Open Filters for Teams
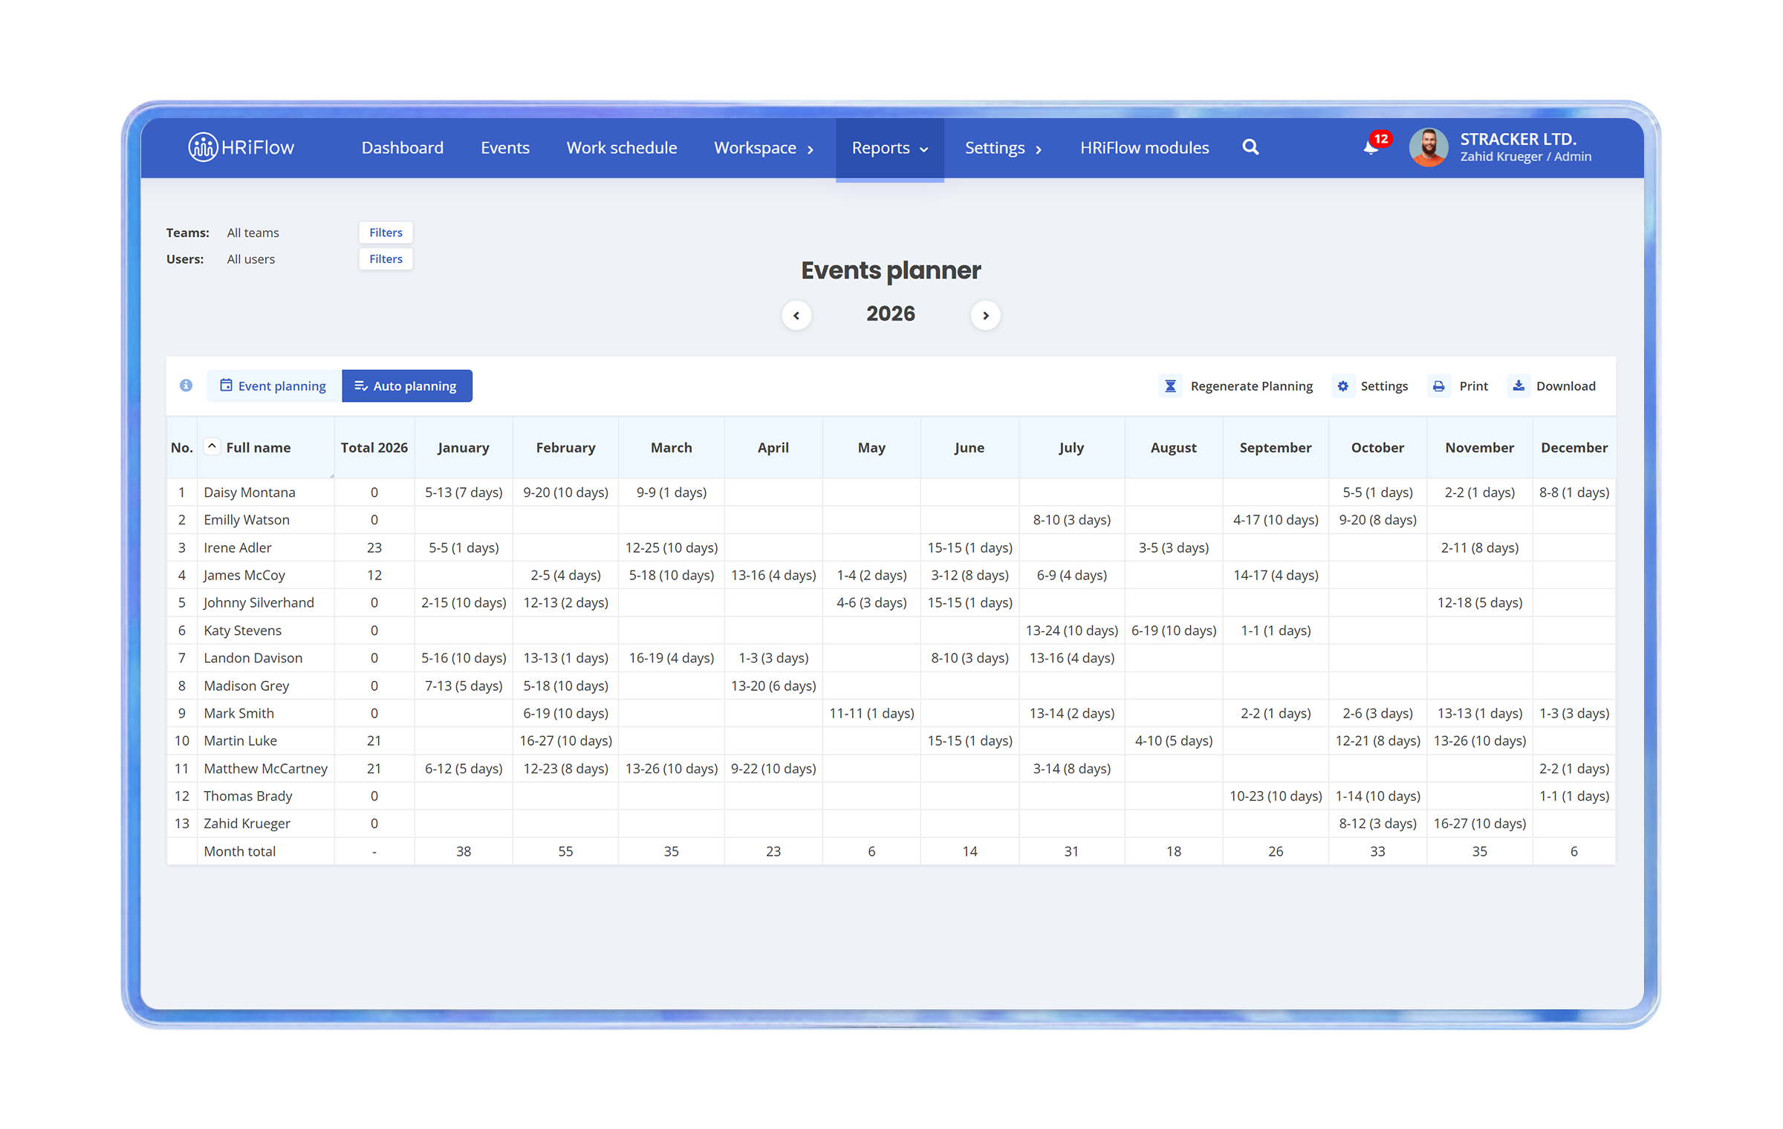 click(385, 232)
